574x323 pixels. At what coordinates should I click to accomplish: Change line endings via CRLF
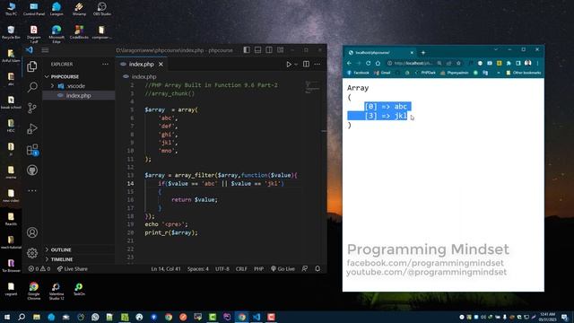coord(241,269)
